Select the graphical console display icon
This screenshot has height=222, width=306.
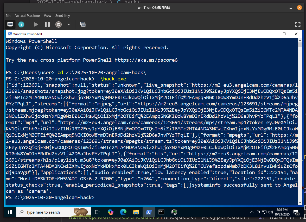click(10, 24)
